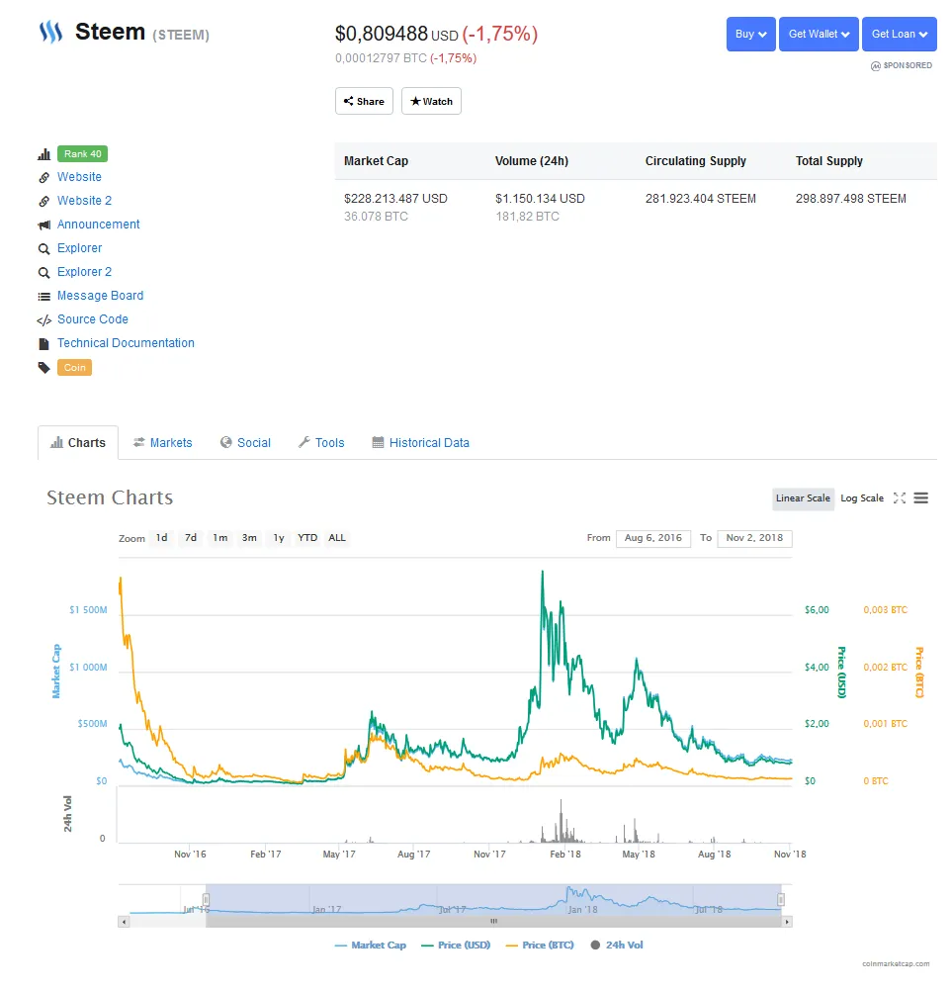952x991 pixels.
Task: Click the Share button
Action: pyautogui.click(x=364, y=101)
